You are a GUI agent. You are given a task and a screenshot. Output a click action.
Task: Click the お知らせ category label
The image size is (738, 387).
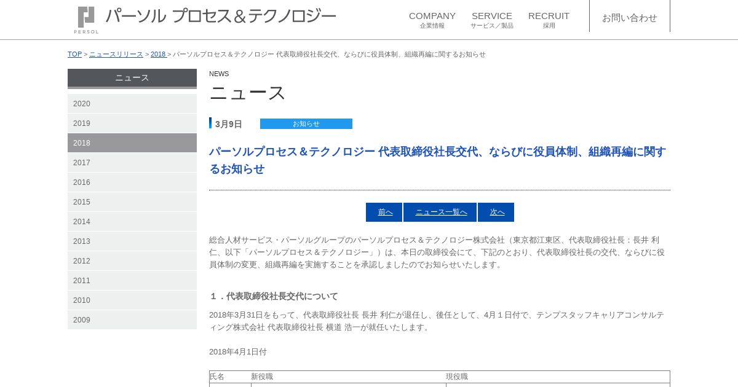(306, 123)
